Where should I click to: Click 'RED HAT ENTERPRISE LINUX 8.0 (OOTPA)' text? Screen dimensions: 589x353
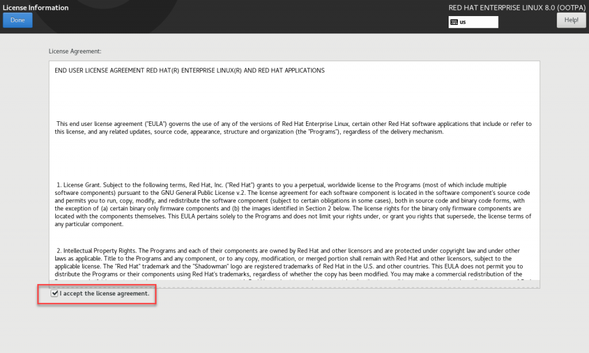[517, 7]
